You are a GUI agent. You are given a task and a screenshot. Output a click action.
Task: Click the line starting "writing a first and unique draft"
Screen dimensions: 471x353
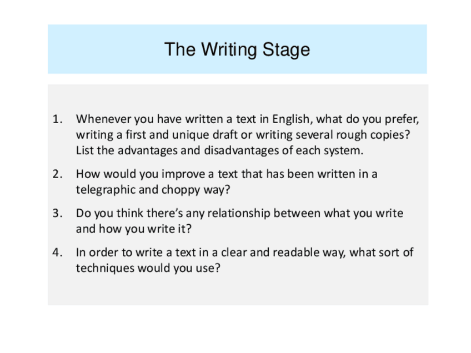click(247, 134)
